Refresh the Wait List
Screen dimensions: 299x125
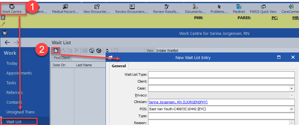pos(107,51)
